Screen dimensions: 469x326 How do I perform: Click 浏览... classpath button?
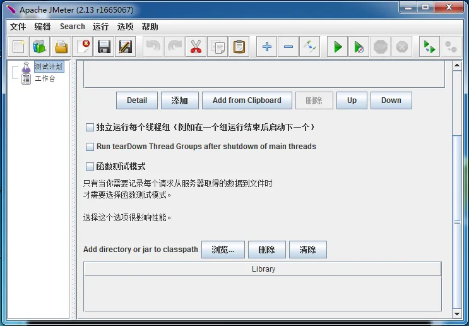pos(223,250)
